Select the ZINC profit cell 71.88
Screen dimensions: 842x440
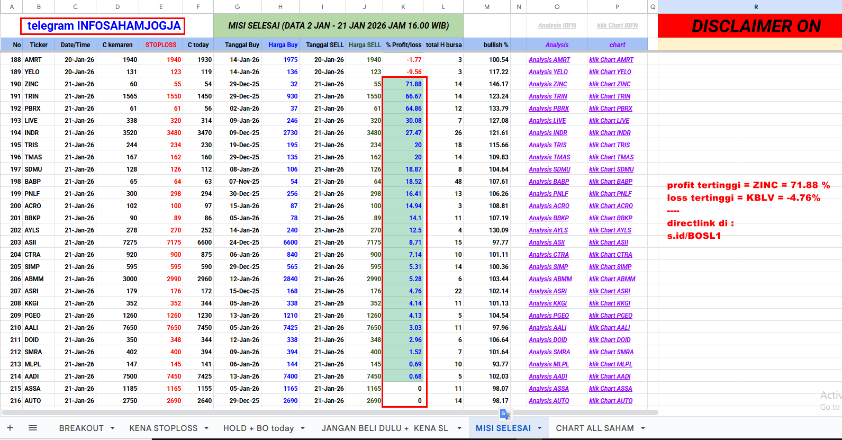(403, 84)
